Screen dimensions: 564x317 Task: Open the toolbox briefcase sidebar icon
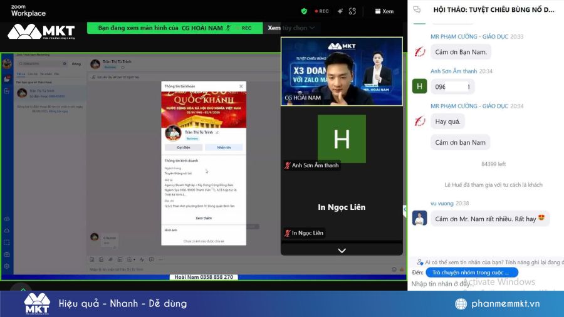click(7, 254)
